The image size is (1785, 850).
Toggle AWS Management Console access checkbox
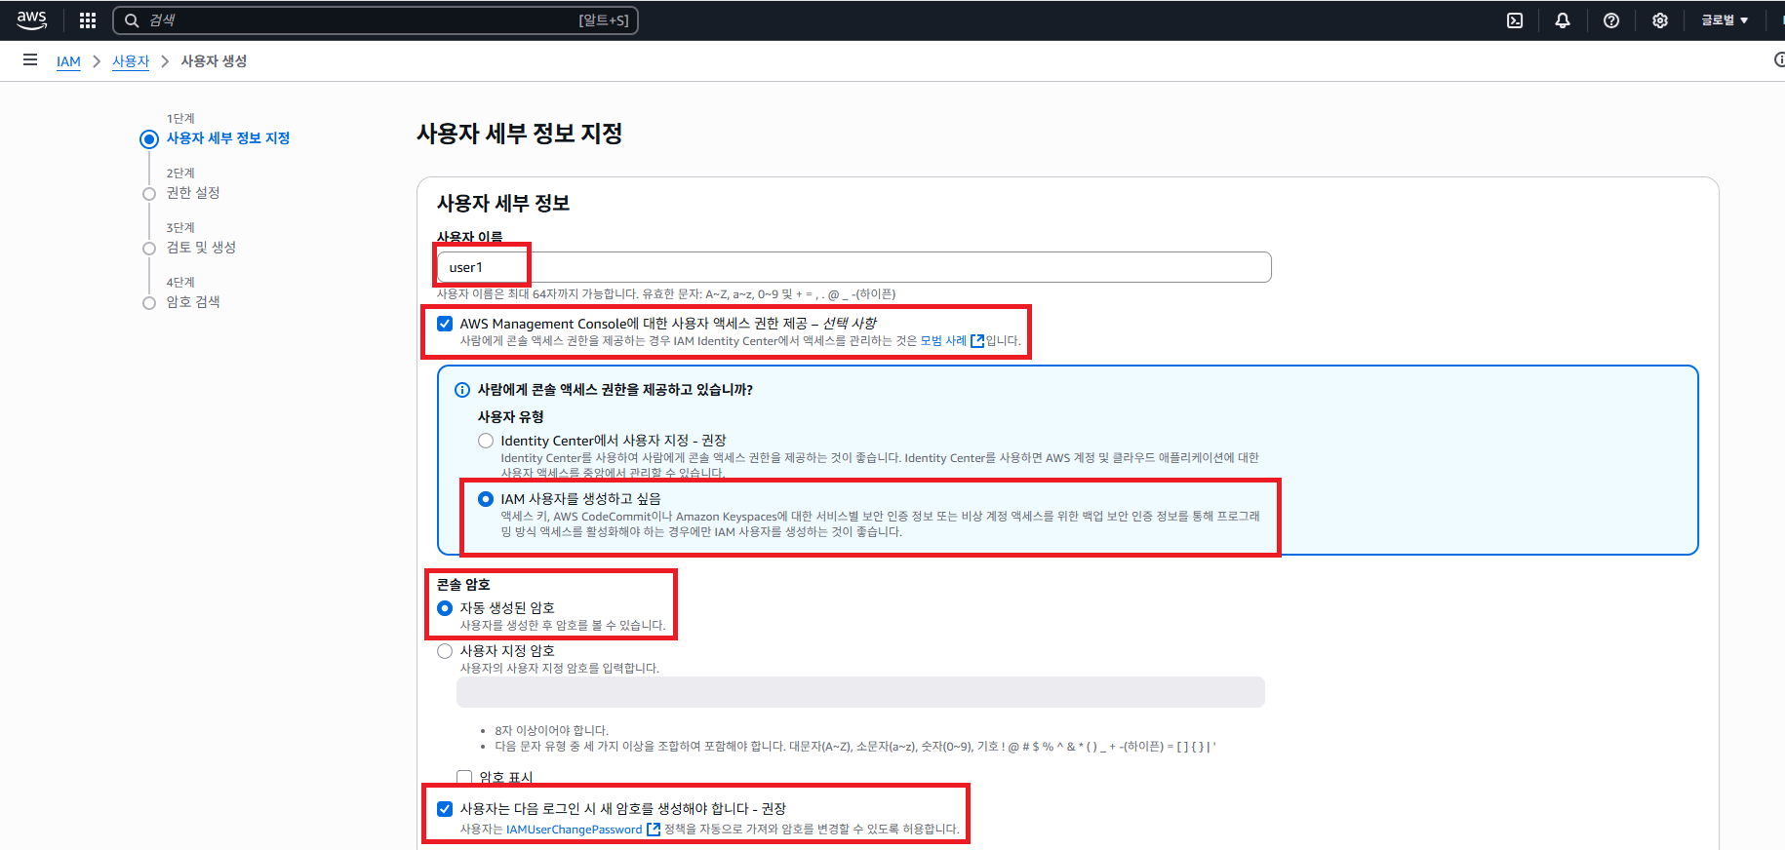(445, 324)
